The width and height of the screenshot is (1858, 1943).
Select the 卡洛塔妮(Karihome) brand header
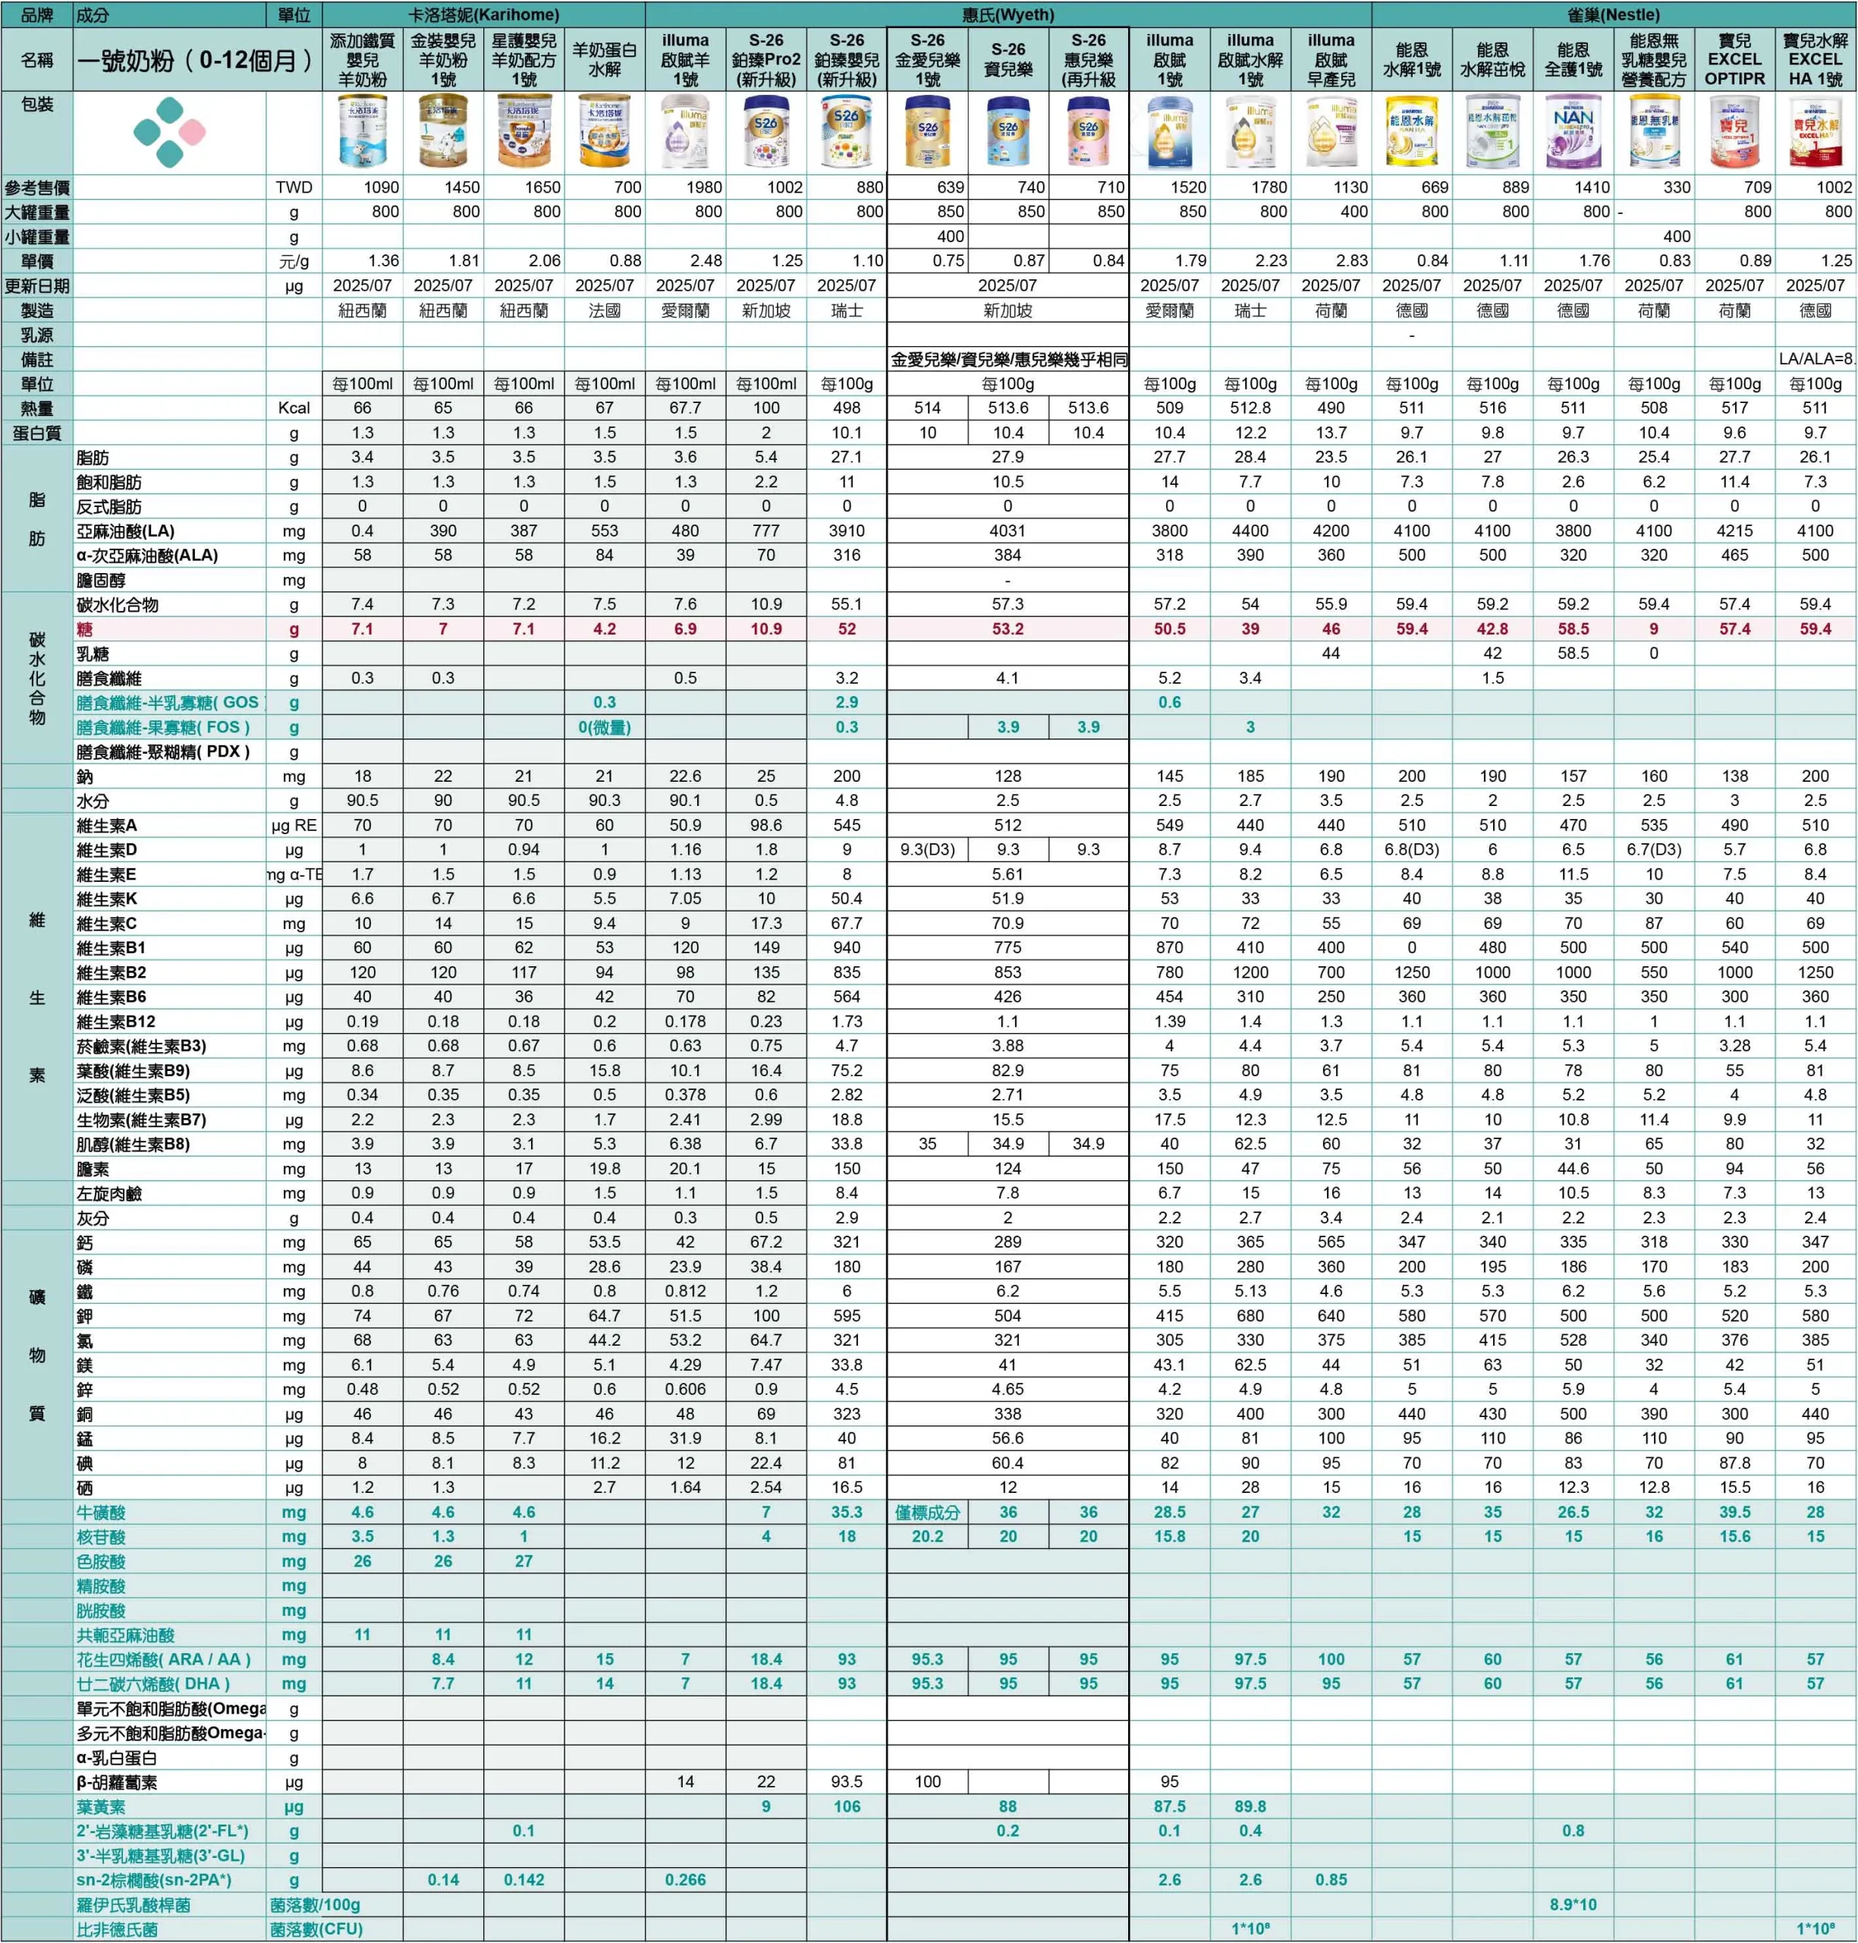point(483,15)
